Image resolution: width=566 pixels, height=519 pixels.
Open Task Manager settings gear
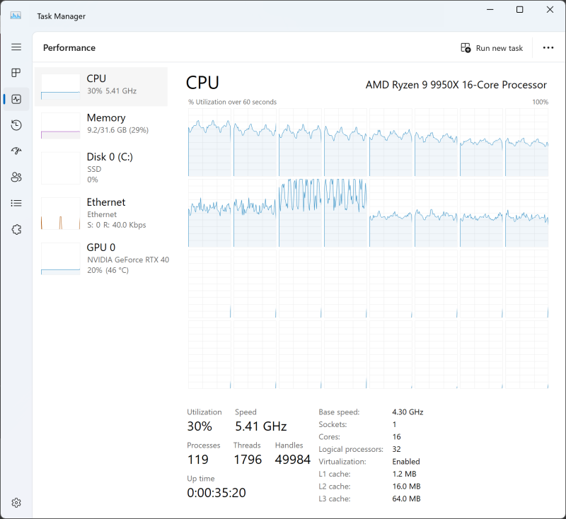(x=16, y=503)
